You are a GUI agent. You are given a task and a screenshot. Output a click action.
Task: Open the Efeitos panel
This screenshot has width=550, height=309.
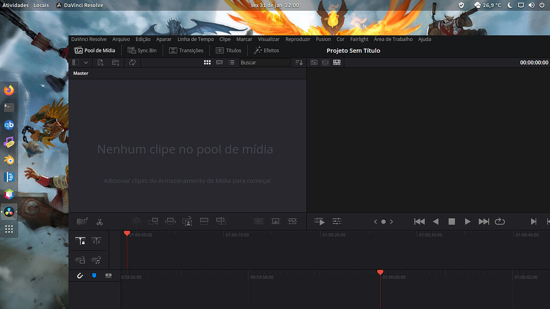click(x=266, y=51)
